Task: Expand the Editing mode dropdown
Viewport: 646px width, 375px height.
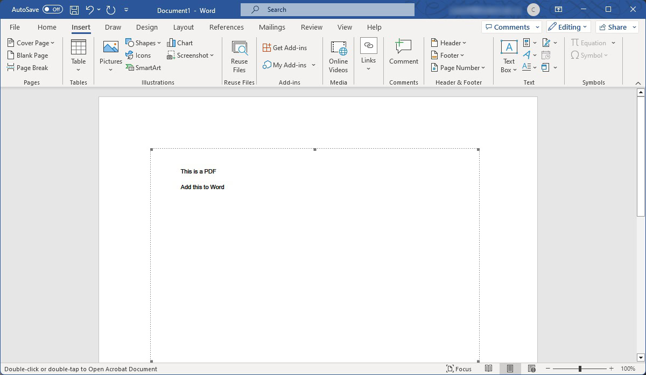Action: [568, 27]
